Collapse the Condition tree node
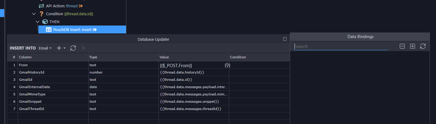 pos(33,14)
